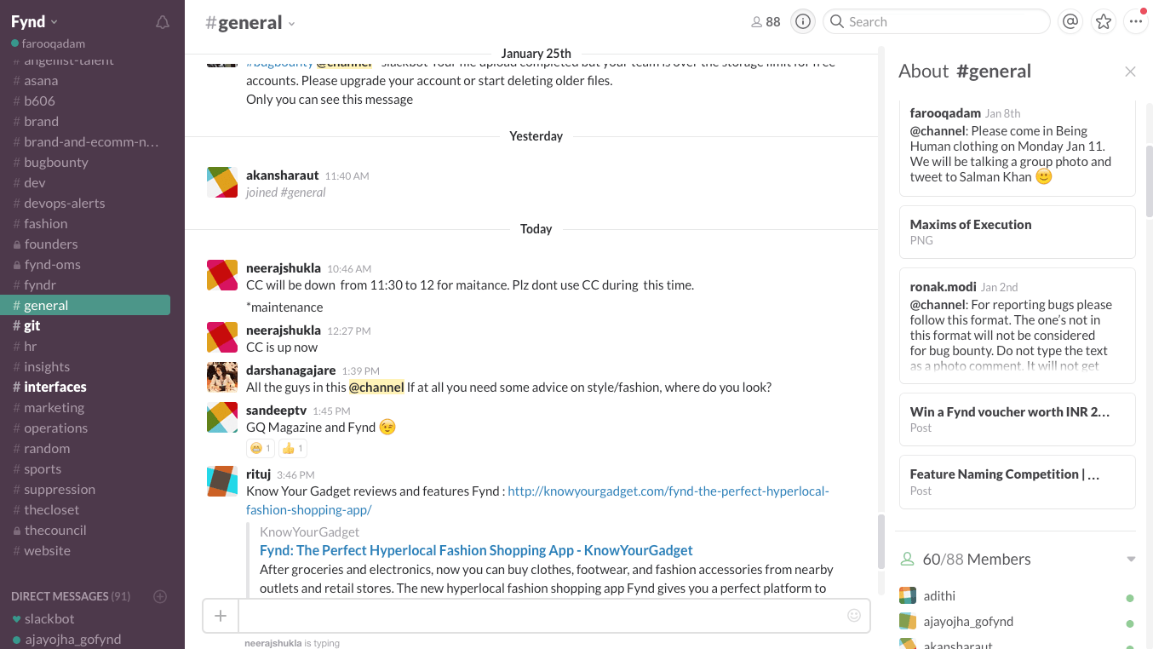The width and height of the screenshot is (1153, 649).
Task: Open starred items star icon
Action: click(1104, 22)
